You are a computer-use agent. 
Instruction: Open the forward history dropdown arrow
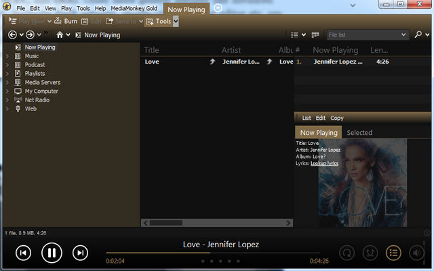coord(39,35)
